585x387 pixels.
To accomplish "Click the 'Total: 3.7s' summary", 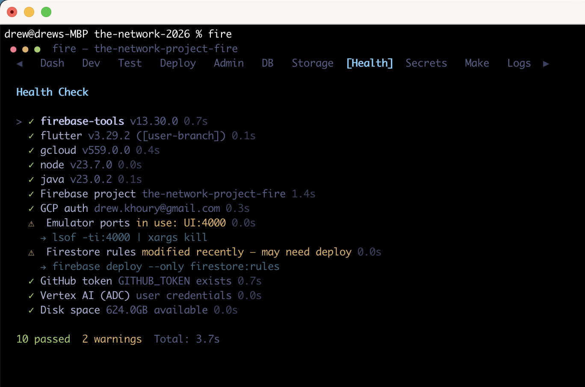I will (187, 339).
